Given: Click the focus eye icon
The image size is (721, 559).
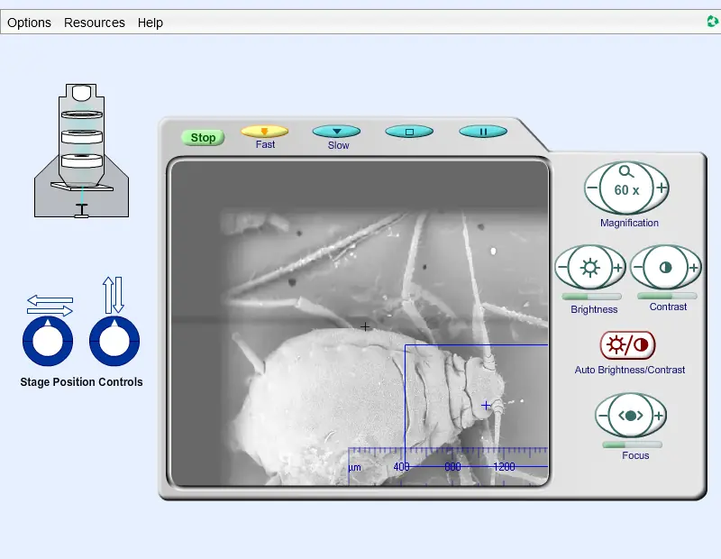Looking at the screenshot, I should pos(630,416).
